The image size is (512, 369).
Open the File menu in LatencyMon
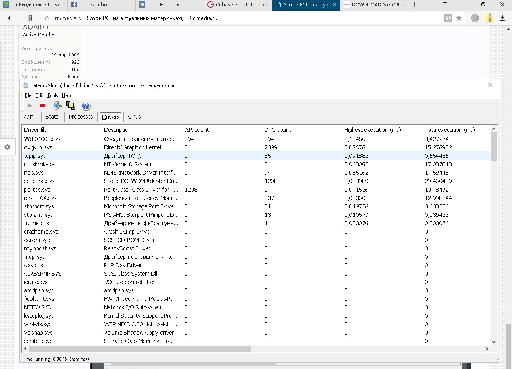[28, 95]
